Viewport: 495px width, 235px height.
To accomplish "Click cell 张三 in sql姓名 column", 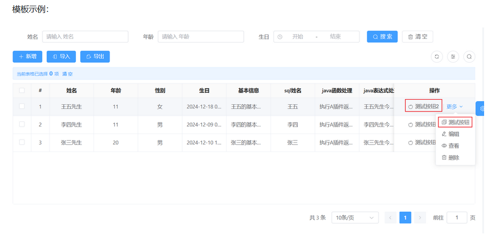I will point(293,143).
